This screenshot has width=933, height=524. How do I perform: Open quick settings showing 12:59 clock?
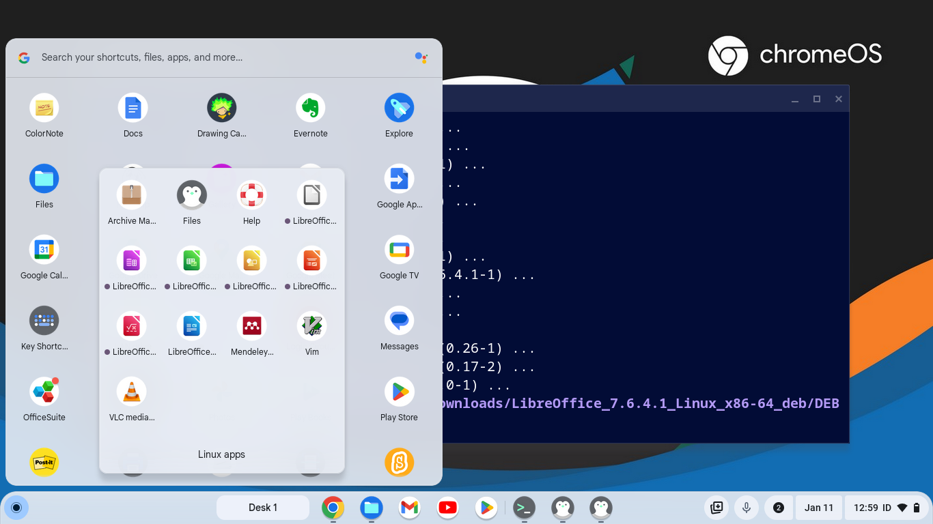(x=888, y=508)
